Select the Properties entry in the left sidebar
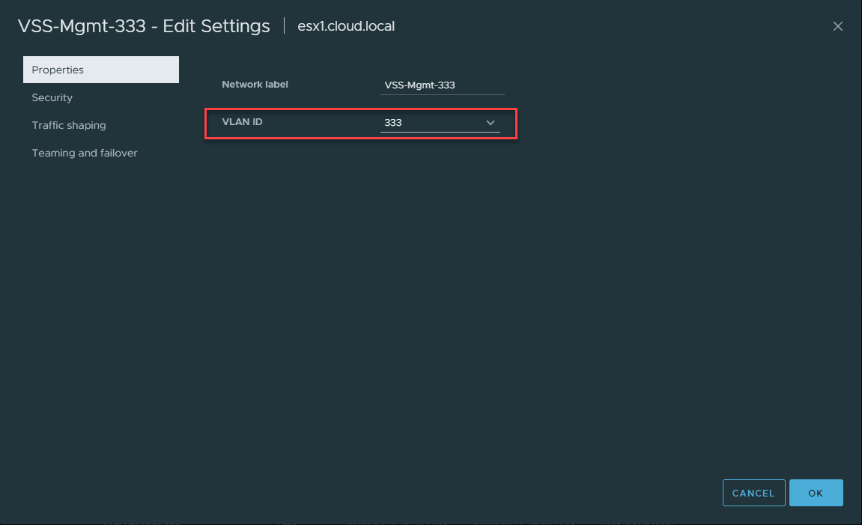 [x=58, y=70]
